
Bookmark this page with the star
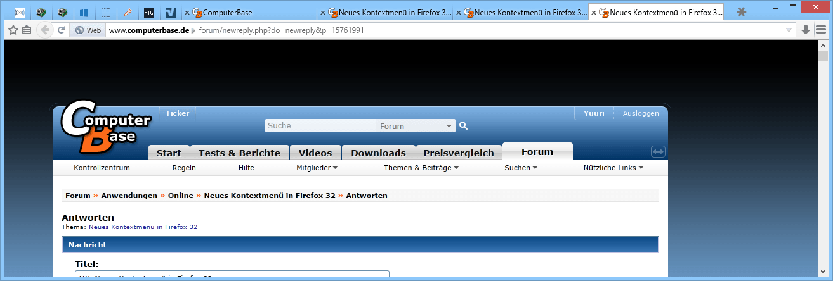(13, 30)
